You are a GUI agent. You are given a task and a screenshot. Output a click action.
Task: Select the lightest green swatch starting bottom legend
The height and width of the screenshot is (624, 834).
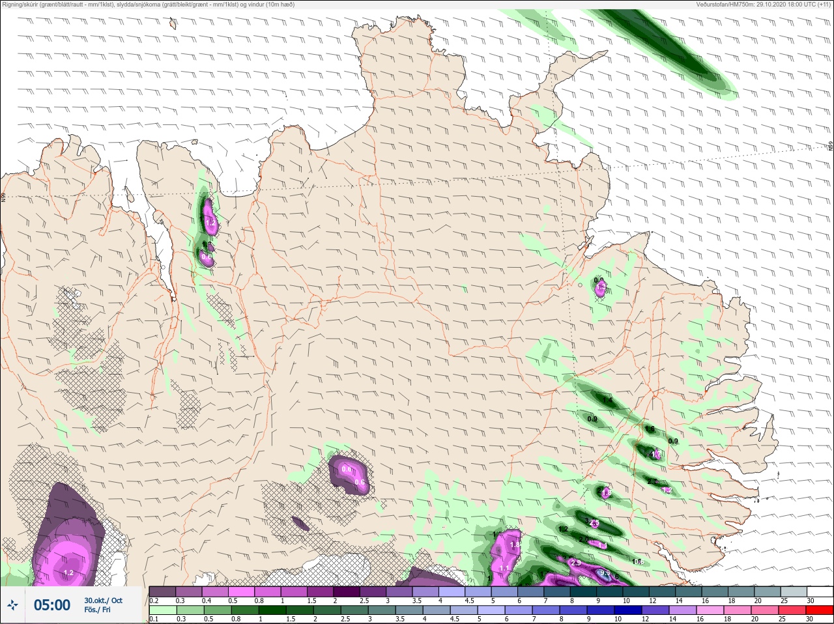162,610
